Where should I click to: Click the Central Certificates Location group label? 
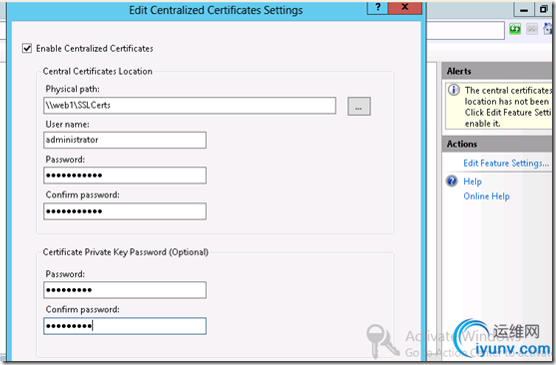pos(98,71)
